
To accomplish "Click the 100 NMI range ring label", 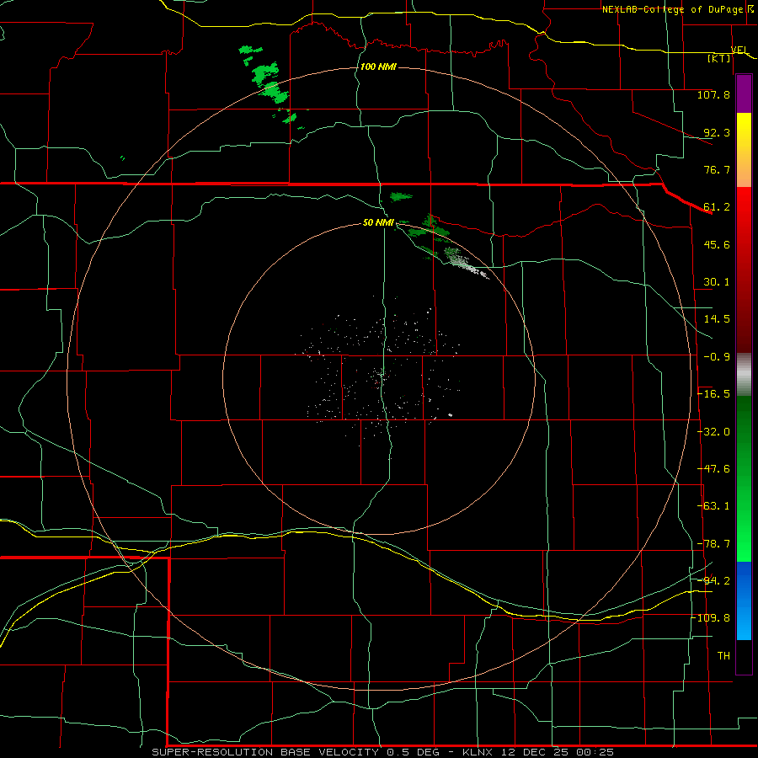I will coord(378,67).
